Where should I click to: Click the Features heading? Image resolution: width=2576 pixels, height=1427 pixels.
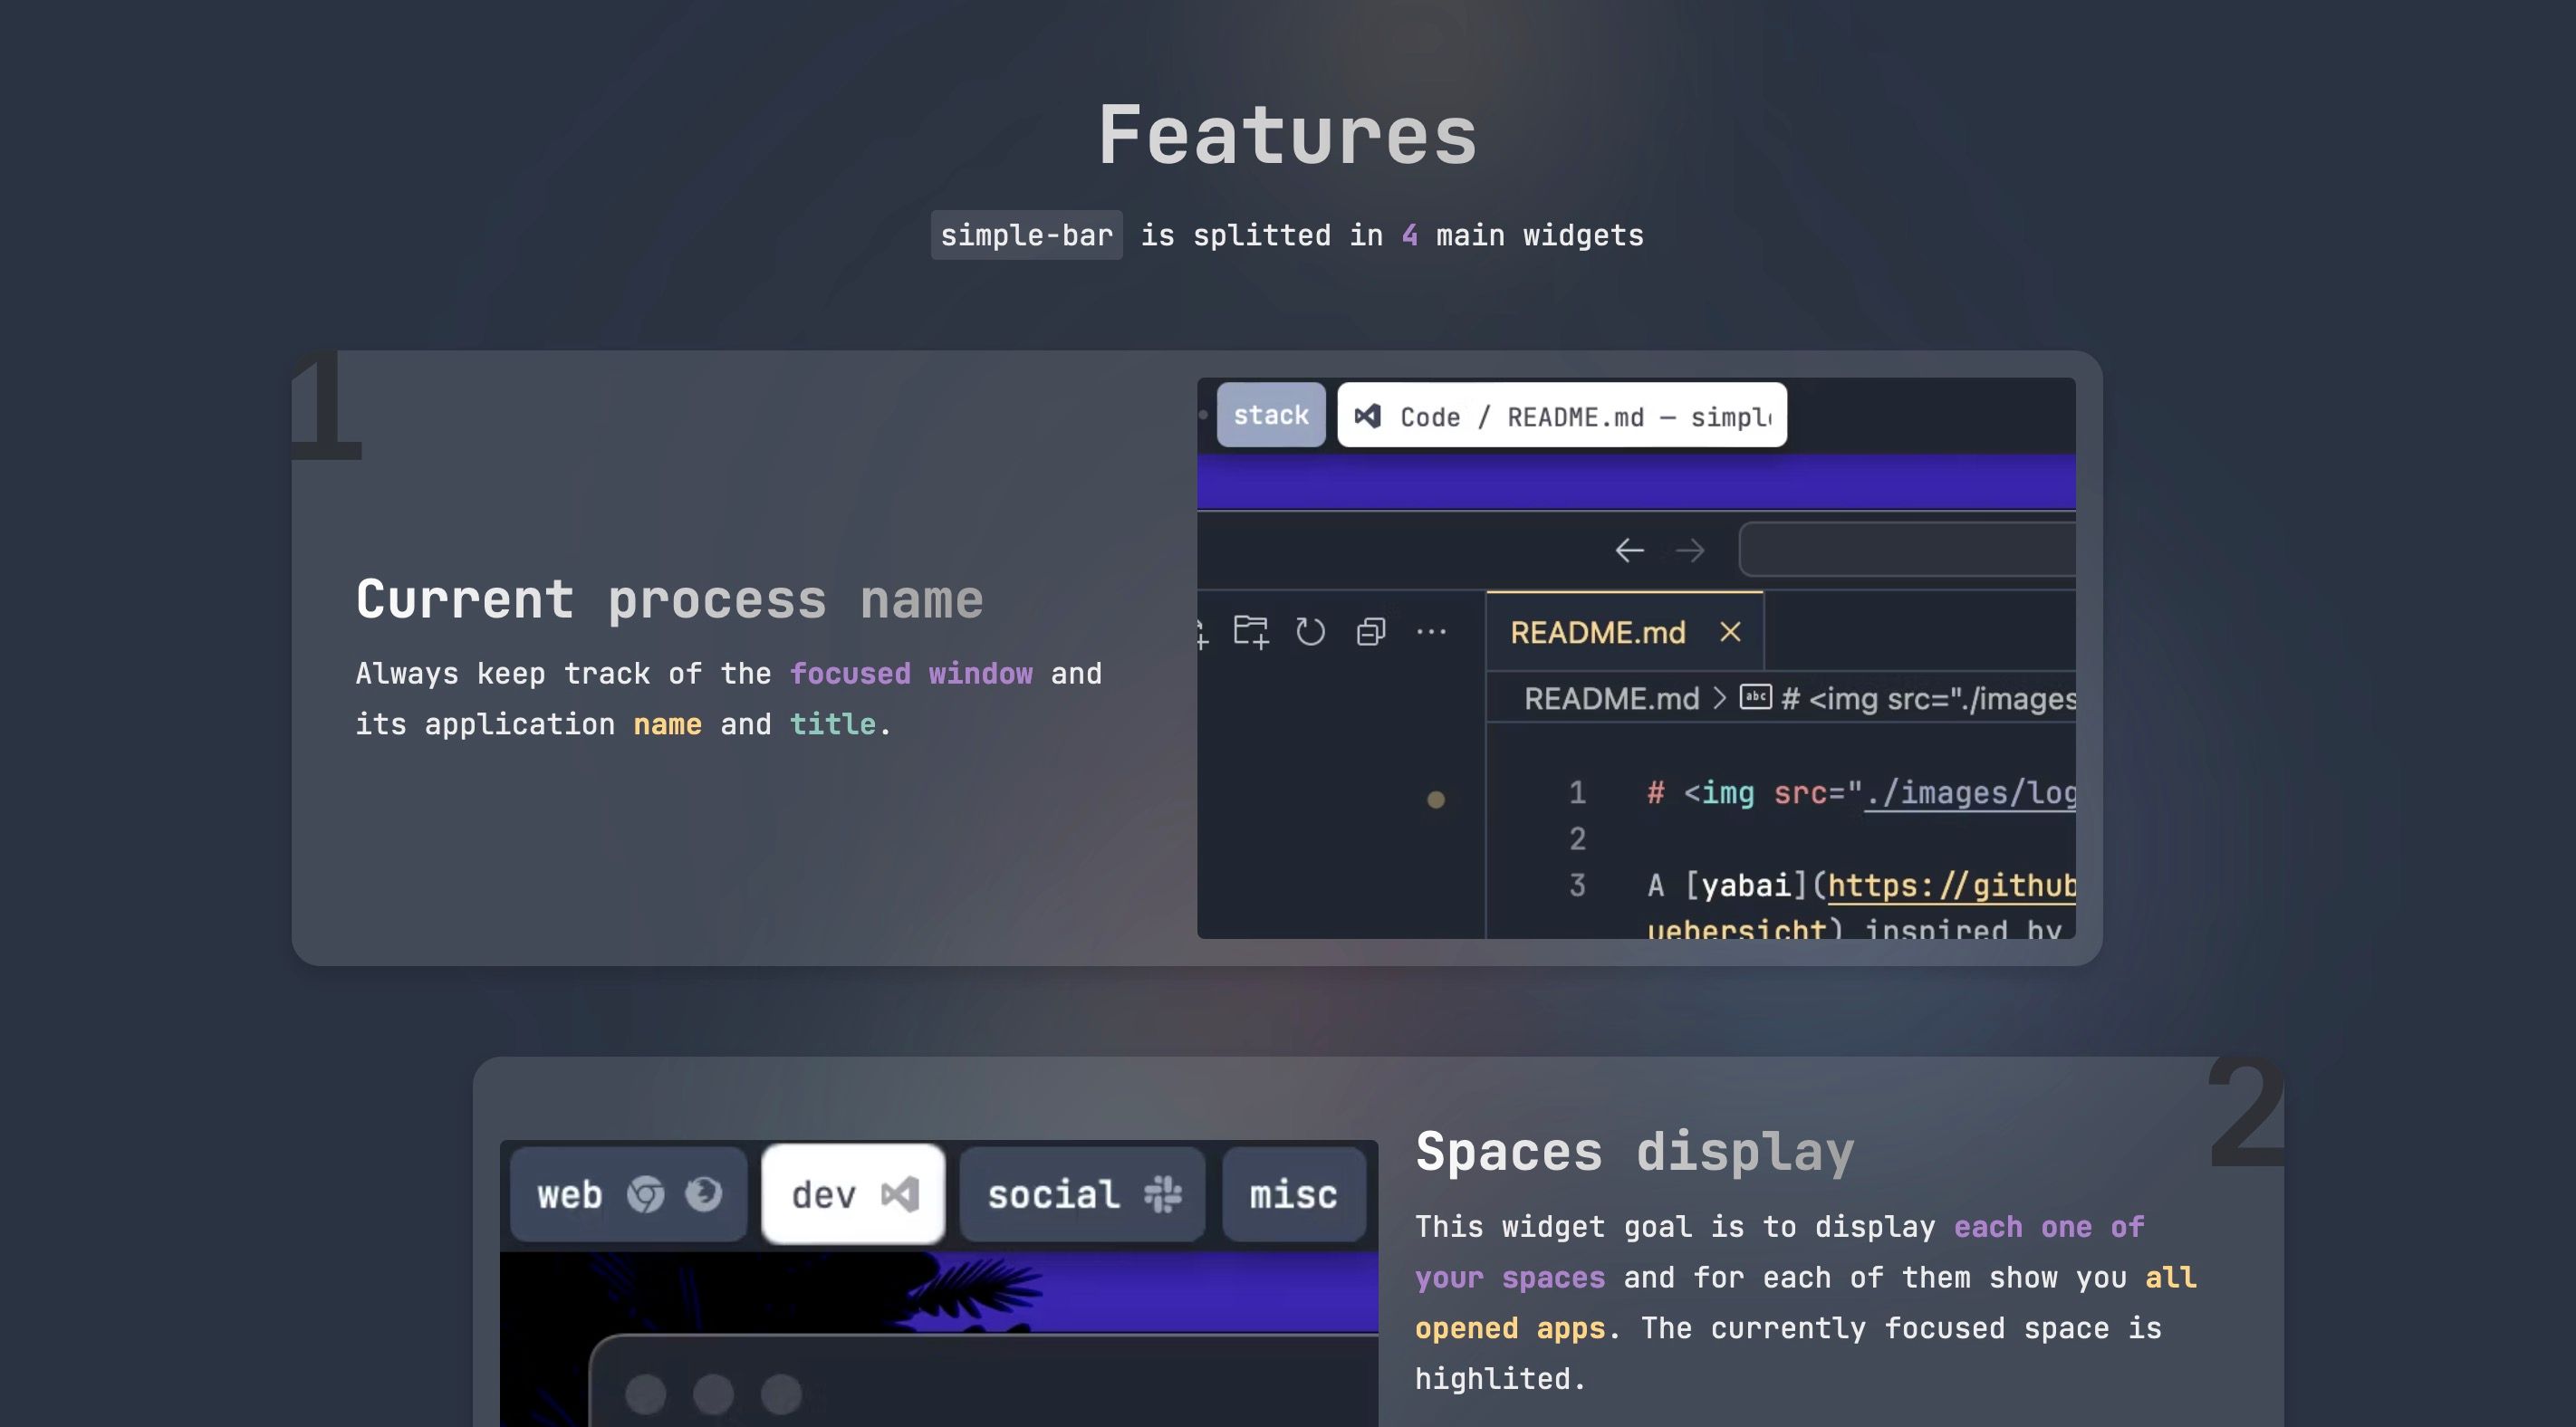[1288, 135]
